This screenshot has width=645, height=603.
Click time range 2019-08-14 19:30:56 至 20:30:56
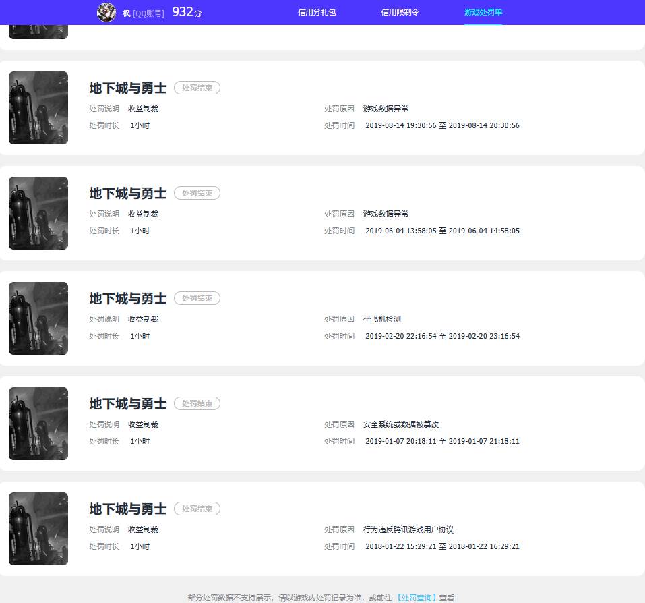point(442,125)
